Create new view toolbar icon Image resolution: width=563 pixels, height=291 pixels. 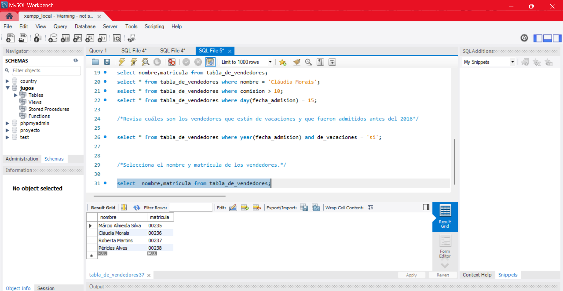pyautogui.click(x=77, y=38)
